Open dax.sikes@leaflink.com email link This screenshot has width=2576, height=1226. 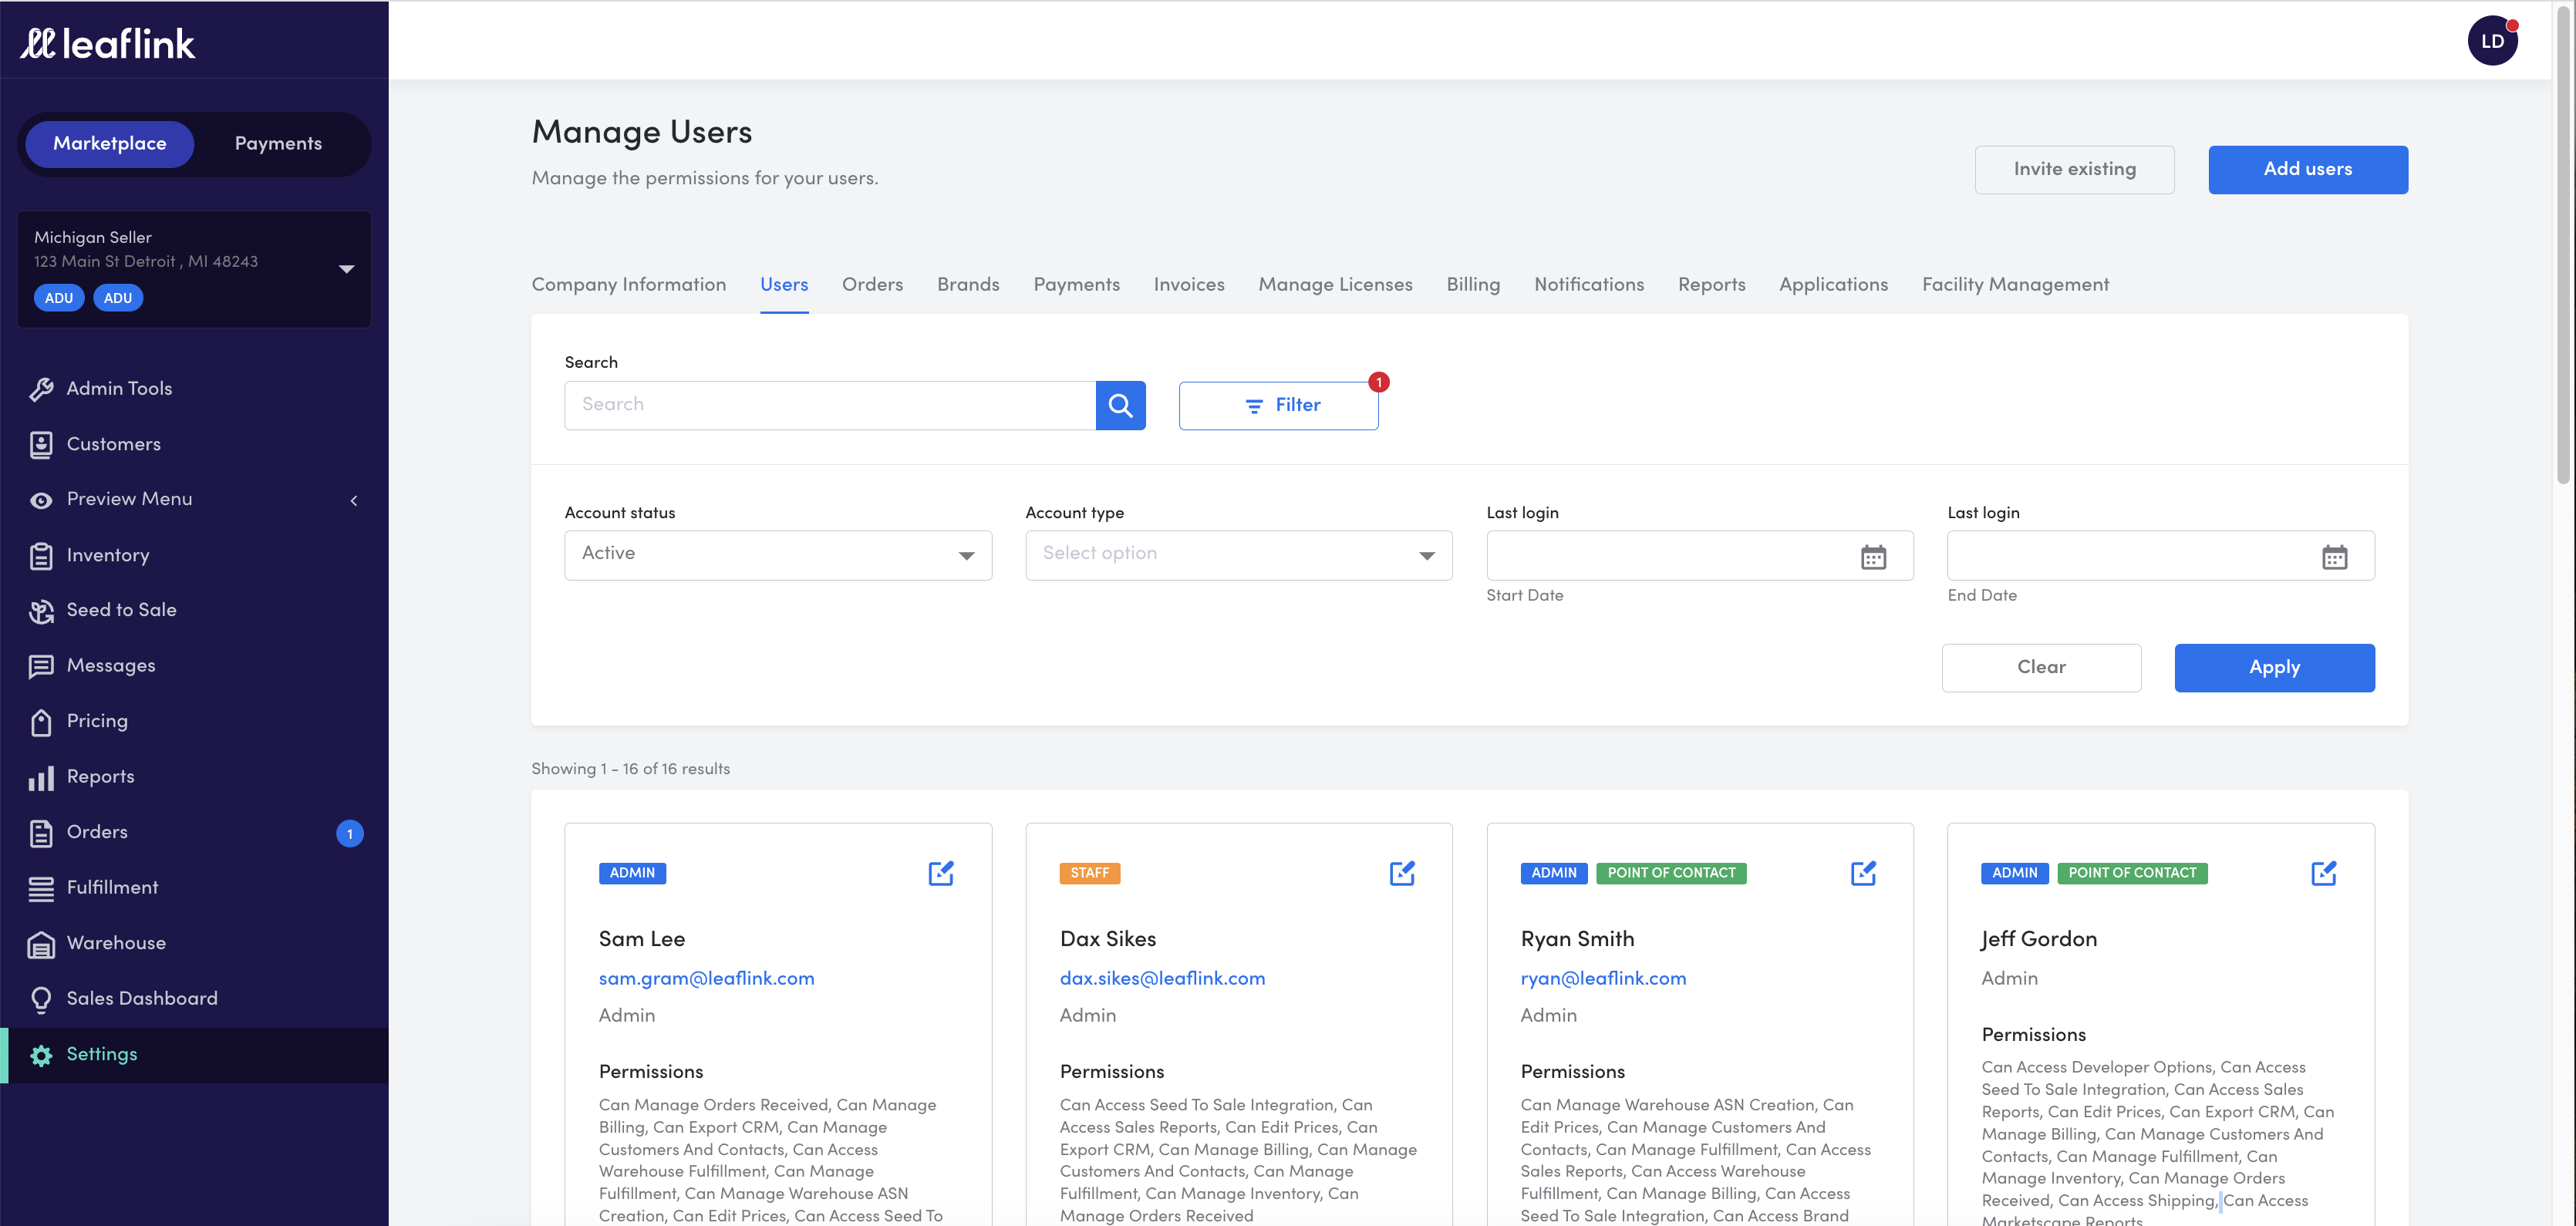(1162, 979)
